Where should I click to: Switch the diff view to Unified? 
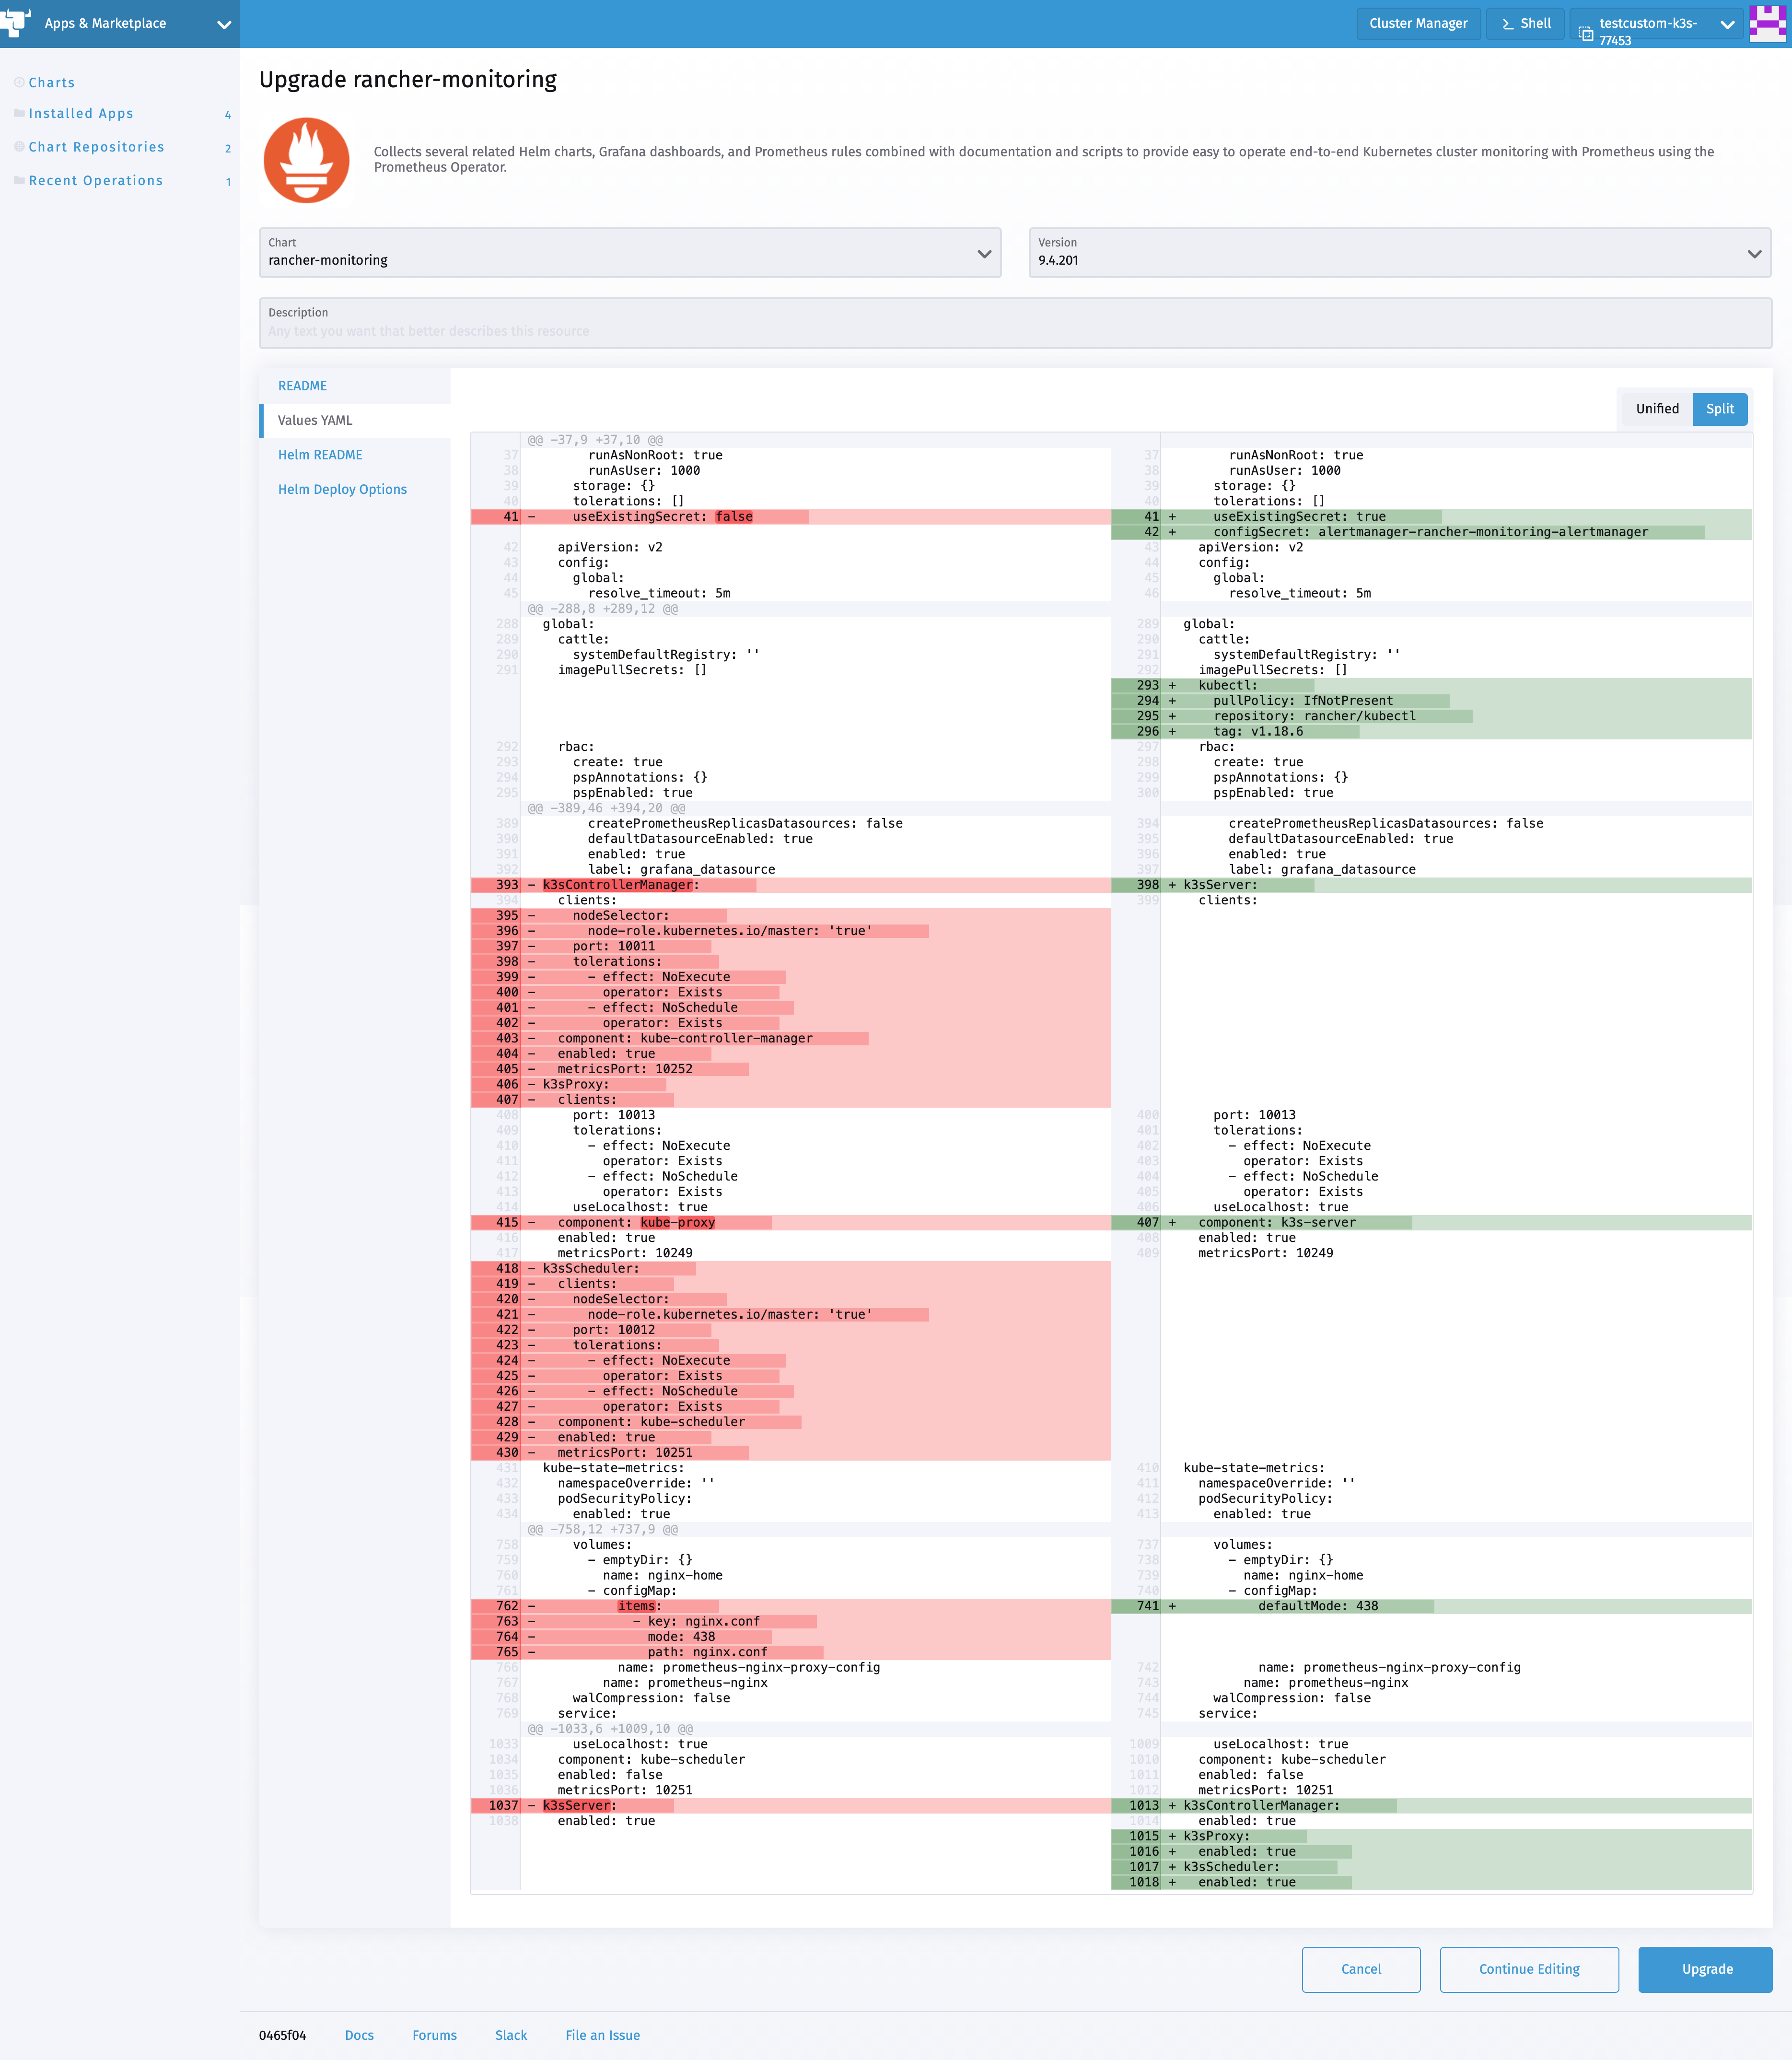click(1656, 409)
